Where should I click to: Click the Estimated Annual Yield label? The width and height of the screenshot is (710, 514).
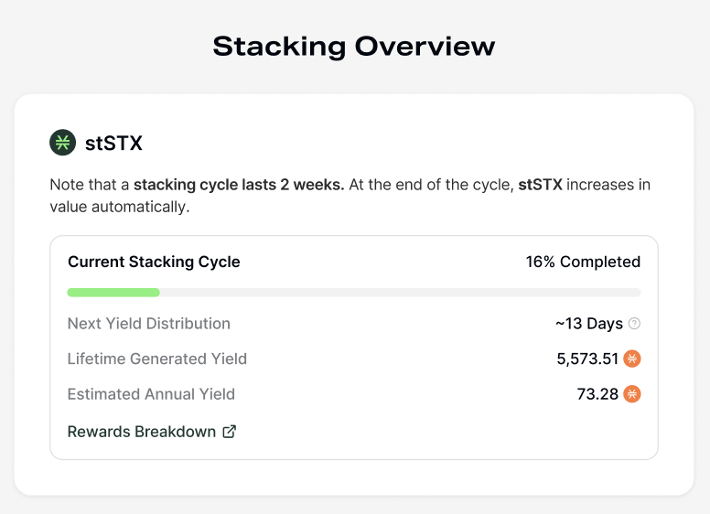[x=151, y=394]
